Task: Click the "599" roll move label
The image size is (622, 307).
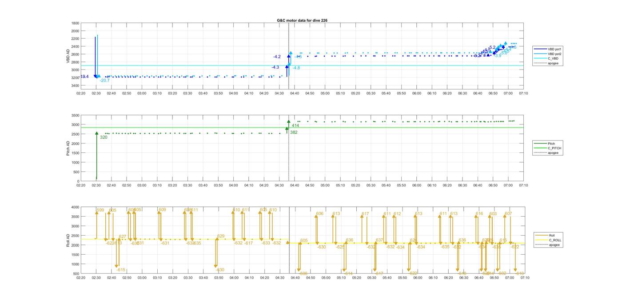Action: 100,210
